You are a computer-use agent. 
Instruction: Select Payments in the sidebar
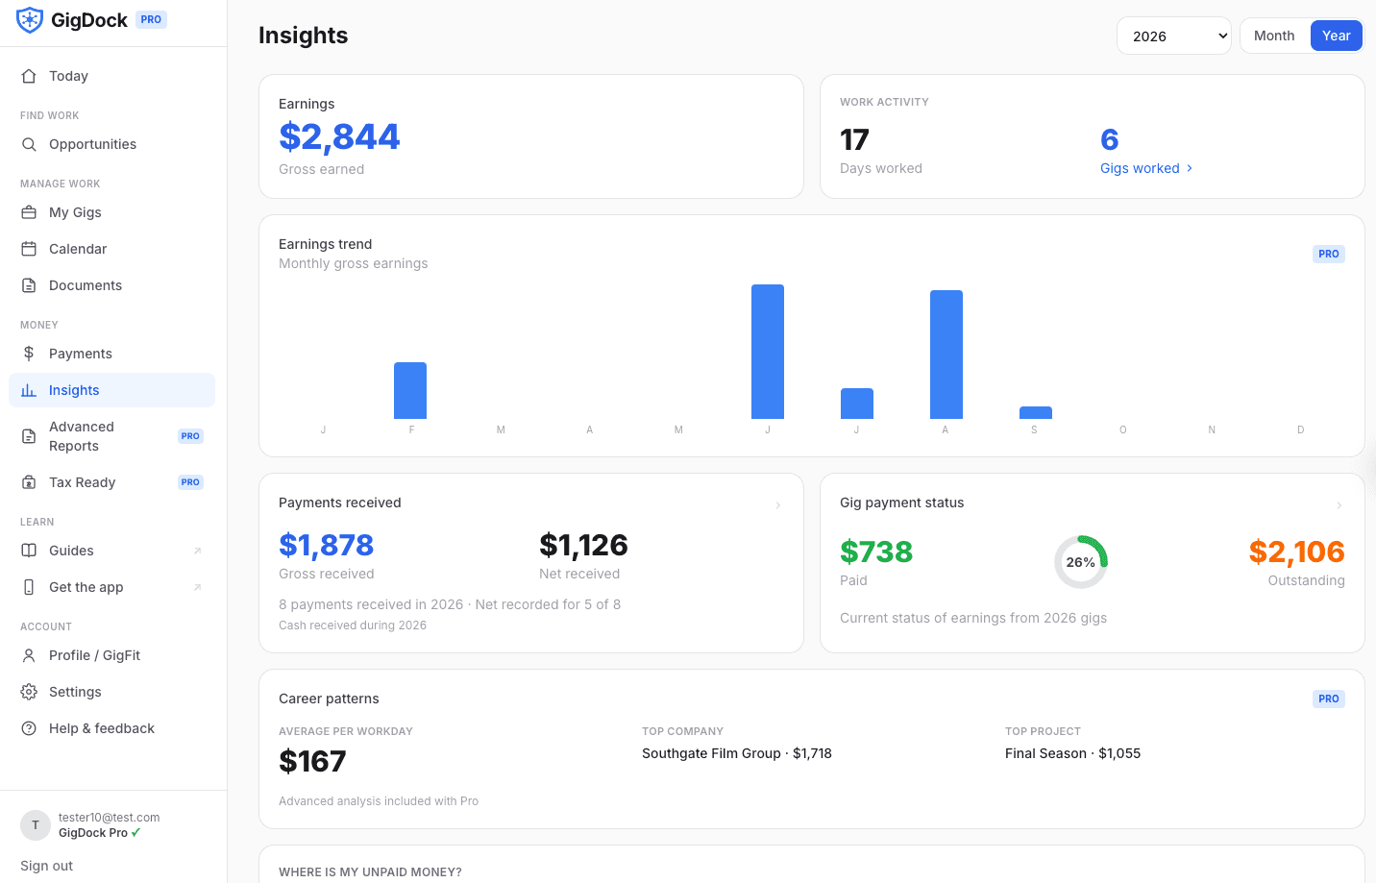pyautogui.click(x=111, y=354)
